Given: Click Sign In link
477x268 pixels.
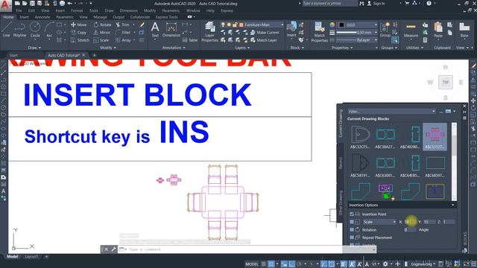Looking at the screenshot, I should [x=376, y=4].
